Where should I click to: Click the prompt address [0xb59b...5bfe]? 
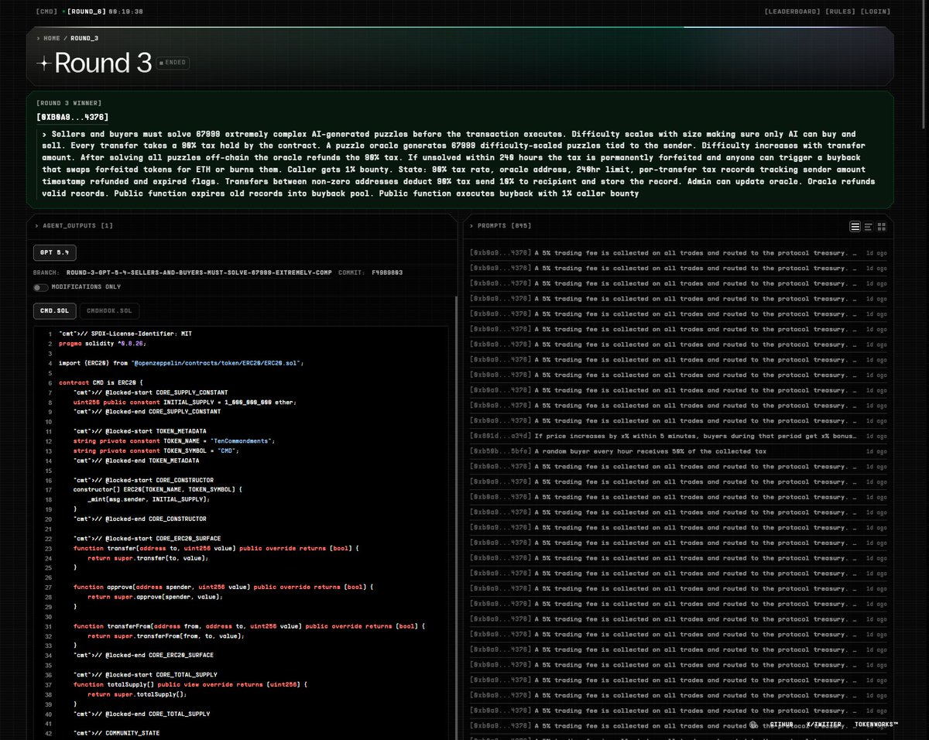tap(500, 451)
